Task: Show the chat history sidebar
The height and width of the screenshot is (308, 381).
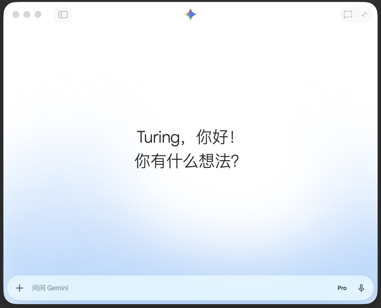Action: click(x=63, y=14)
